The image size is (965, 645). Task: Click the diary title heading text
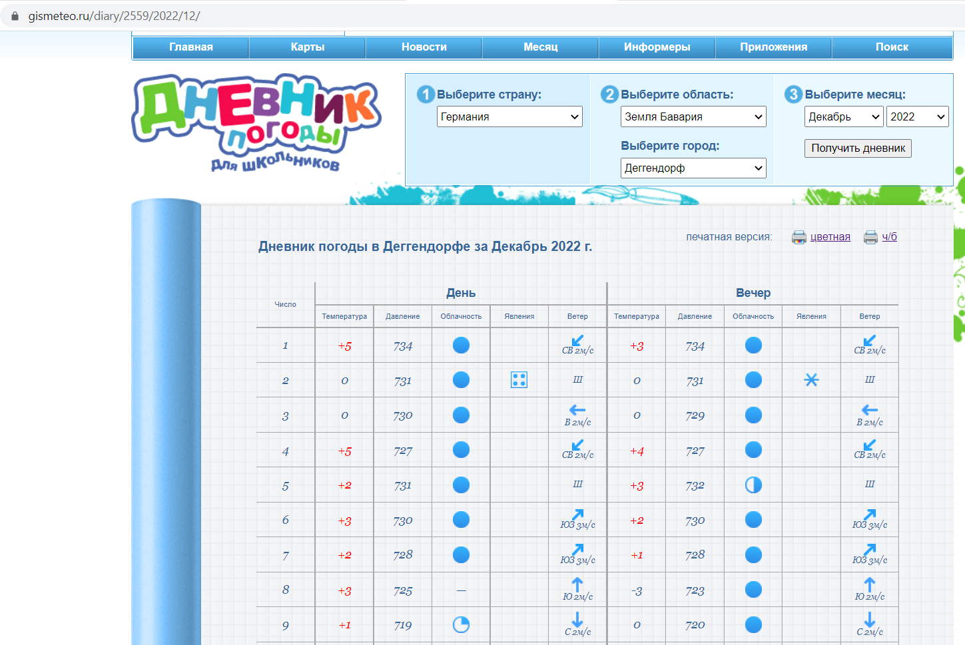pyautogui.click(x=425, y=246)
